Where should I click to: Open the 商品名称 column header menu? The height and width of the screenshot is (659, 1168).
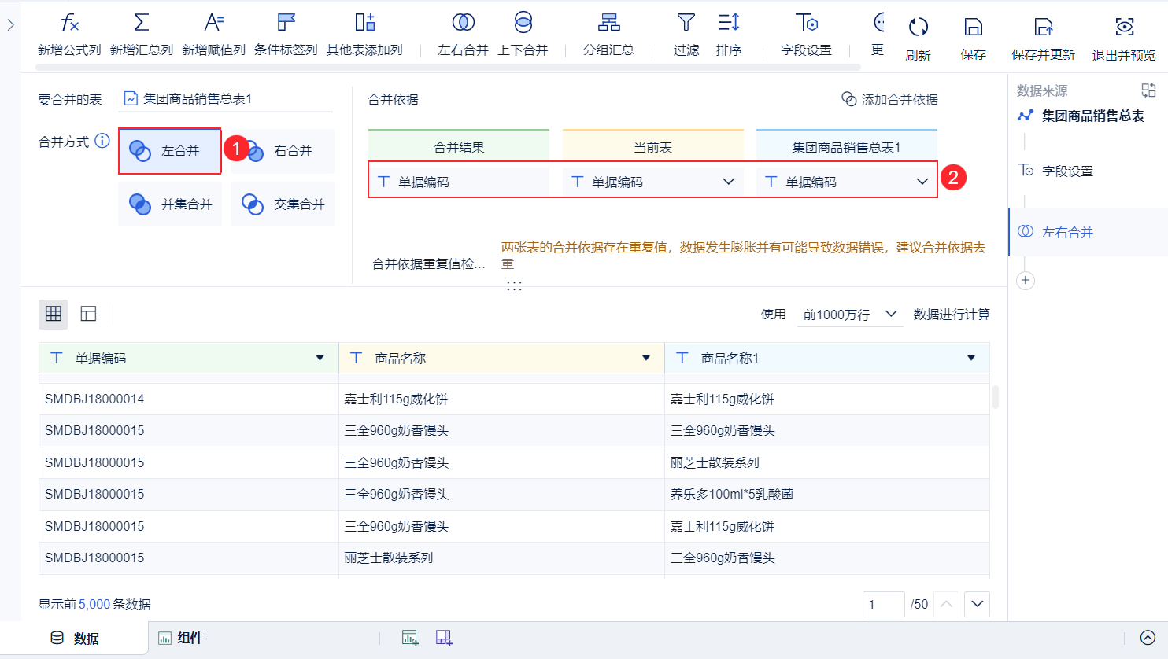pos(646,358)
